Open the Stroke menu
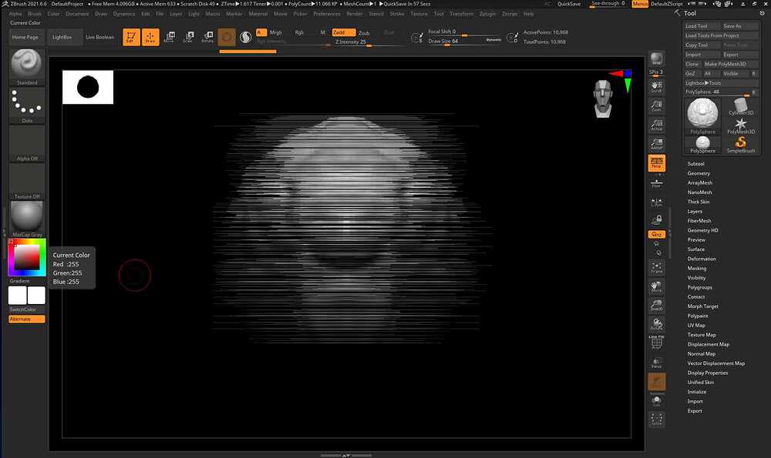Viewport: 771px width, 458px height. (397, 14)
